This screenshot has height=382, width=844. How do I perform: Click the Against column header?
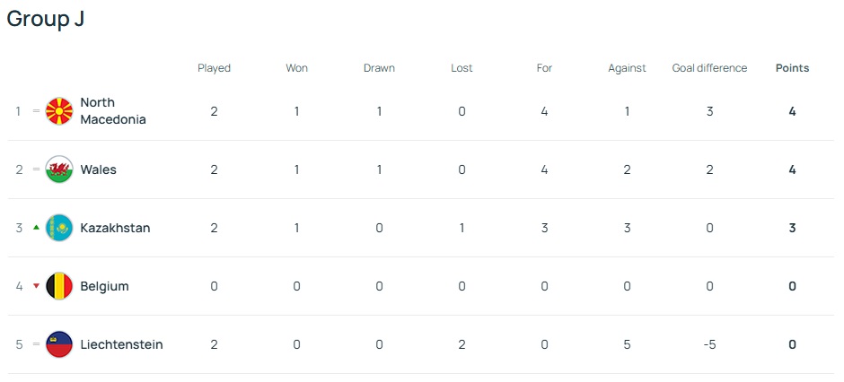[627, 68]
